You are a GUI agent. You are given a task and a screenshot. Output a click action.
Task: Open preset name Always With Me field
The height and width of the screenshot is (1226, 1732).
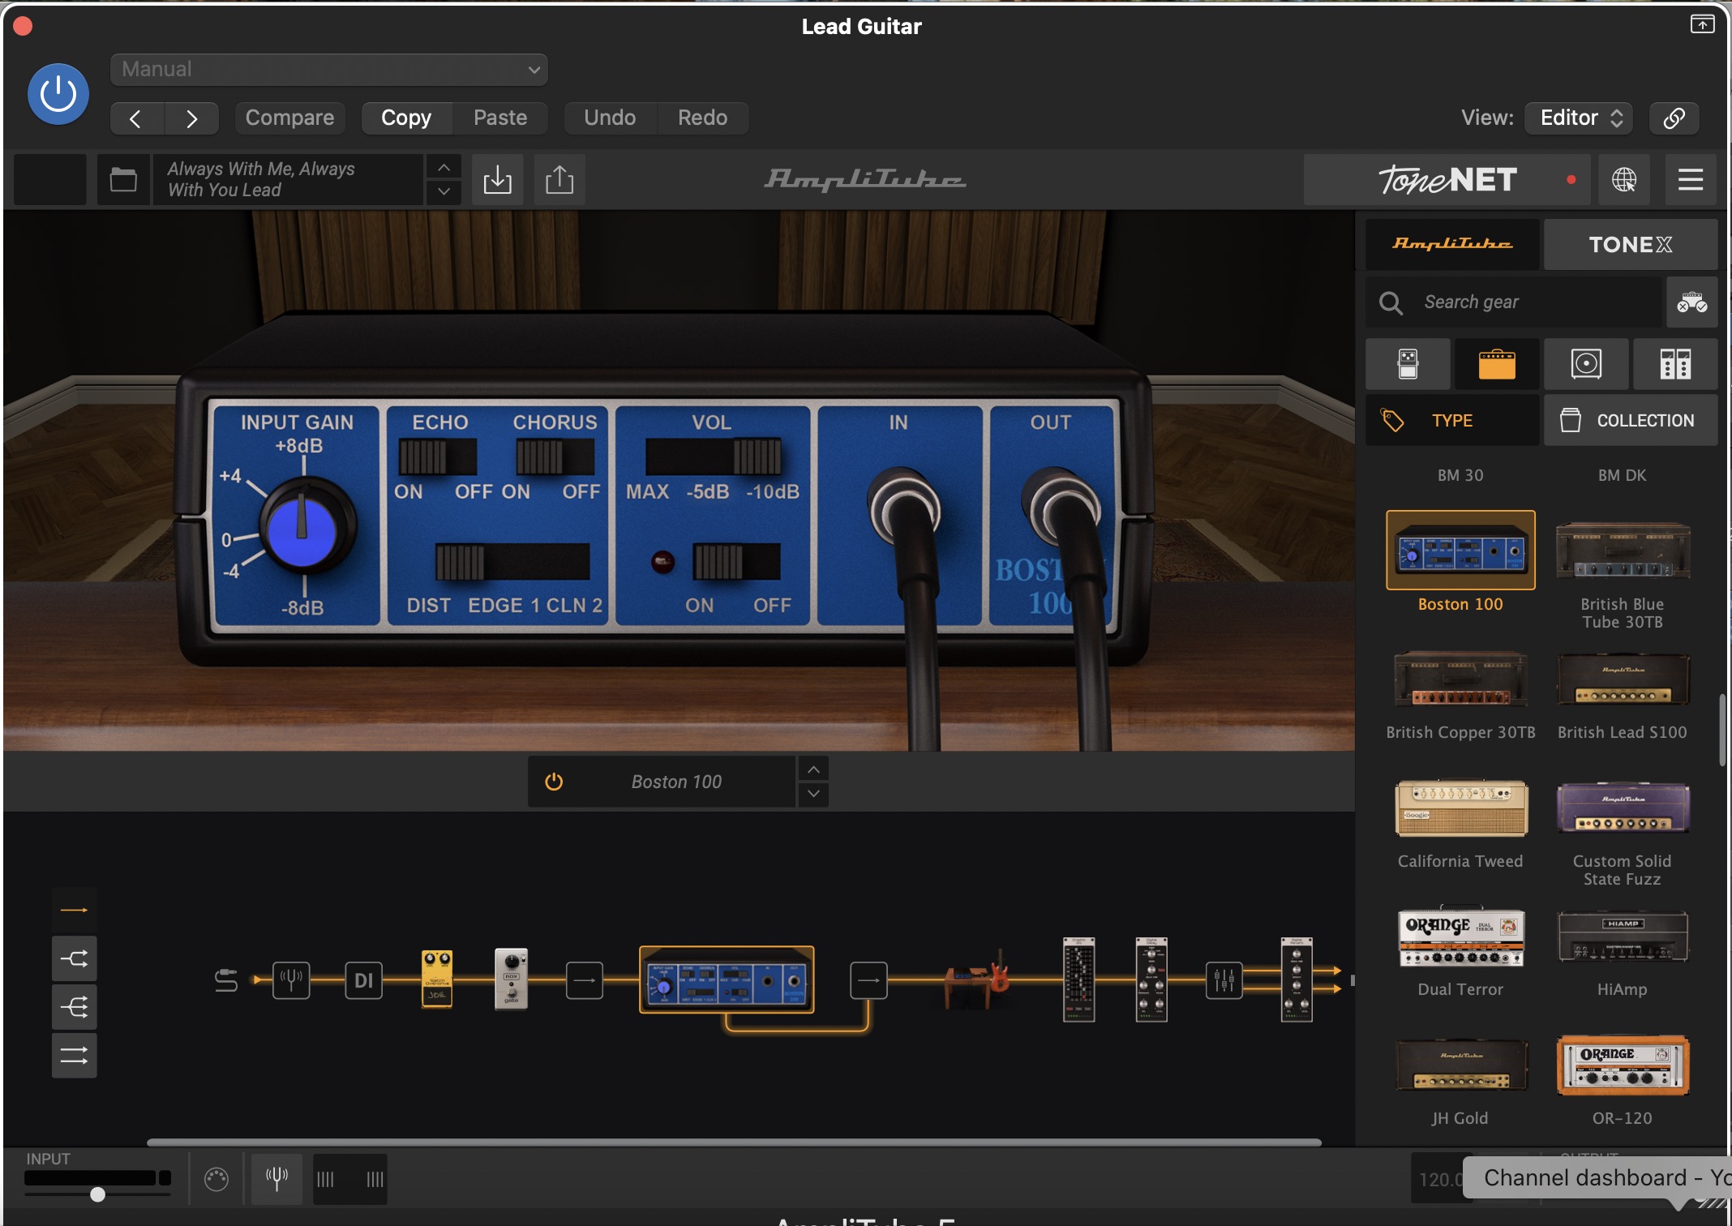(x=287, y=179)
